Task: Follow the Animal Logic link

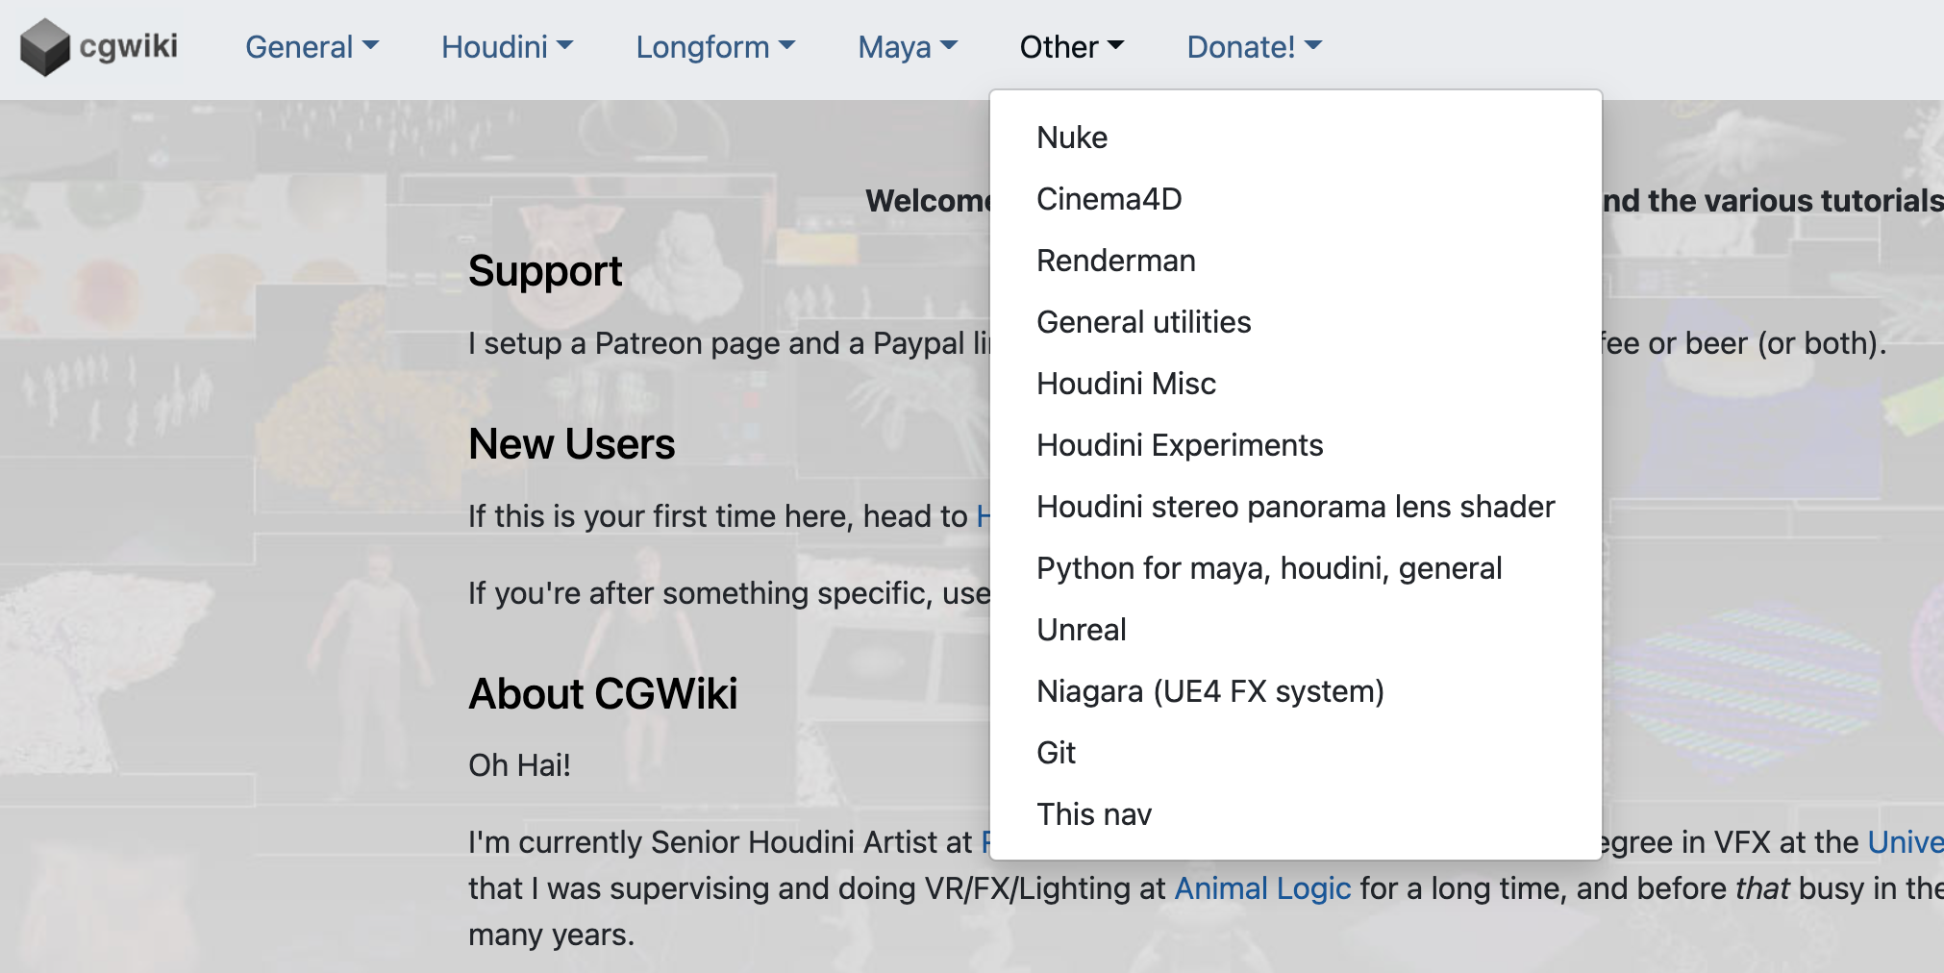Action: click(x=1262, y=888)
